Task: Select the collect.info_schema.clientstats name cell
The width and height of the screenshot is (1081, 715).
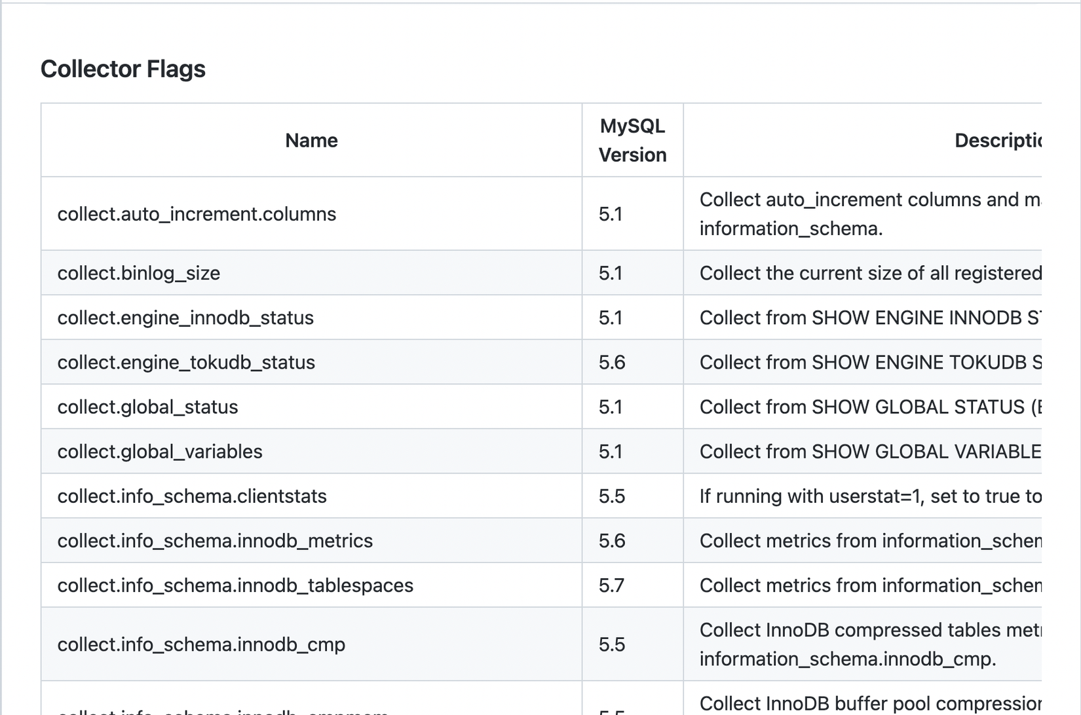Action: coord(192,496)
